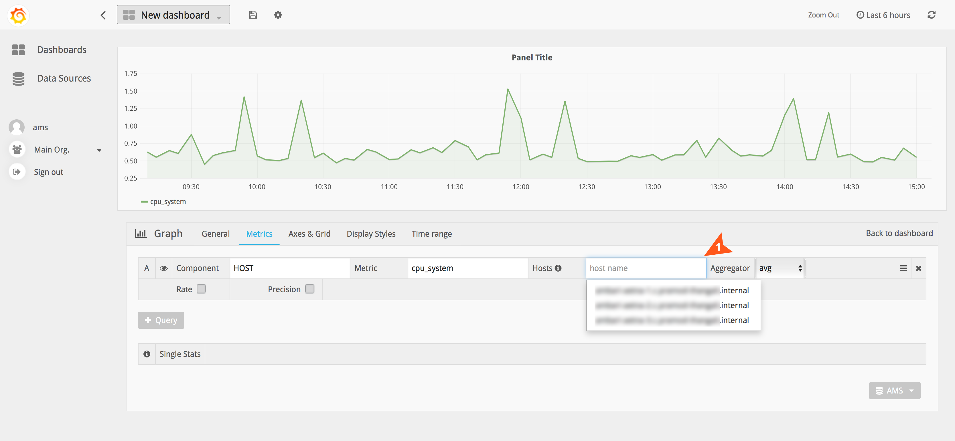Switch to Display Styles tab
Viewport: 955px width, 441px height.
click(x=371, y=234)
